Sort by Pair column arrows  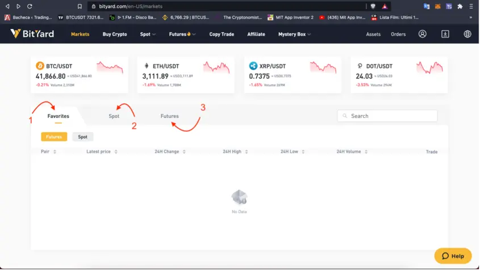[55, 151]
